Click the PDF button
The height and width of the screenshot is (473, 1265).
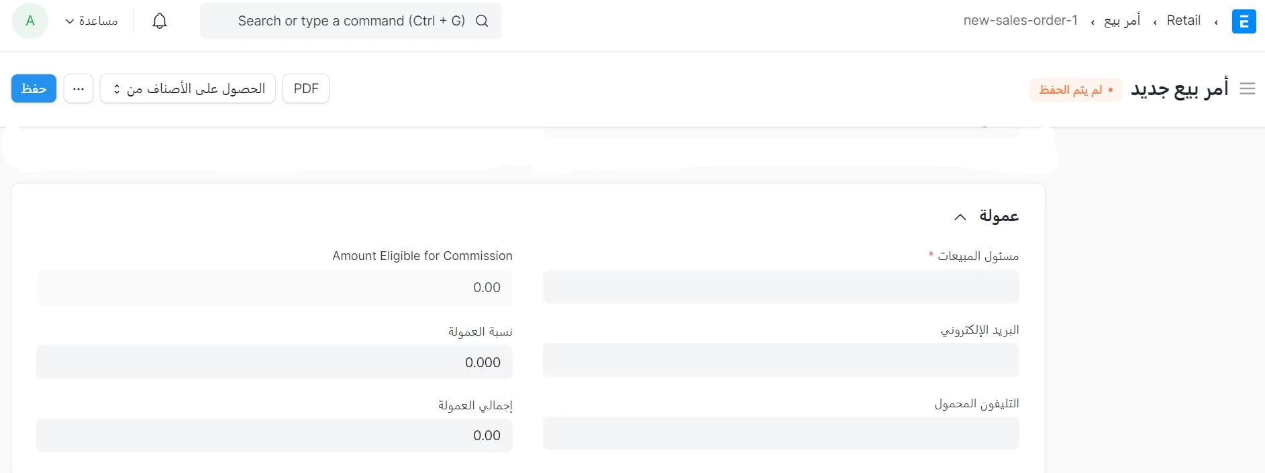tap(306, 88)
